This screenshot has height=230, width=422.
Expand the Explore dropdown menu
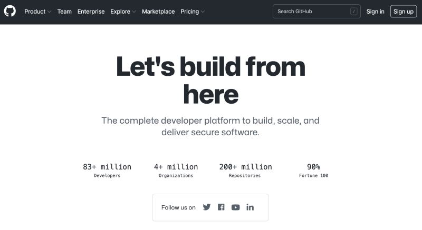pos(123,12)
